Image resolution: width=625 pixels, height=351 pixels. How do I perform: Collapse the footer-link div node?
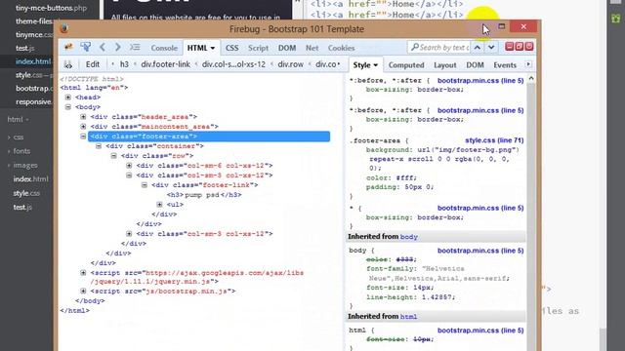[x=145, y=184]
